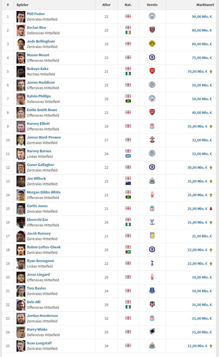Click Aston Villa crest in Jacob Ramsey row
Viewport: 219px width, 357px height.
coord(152,236)
